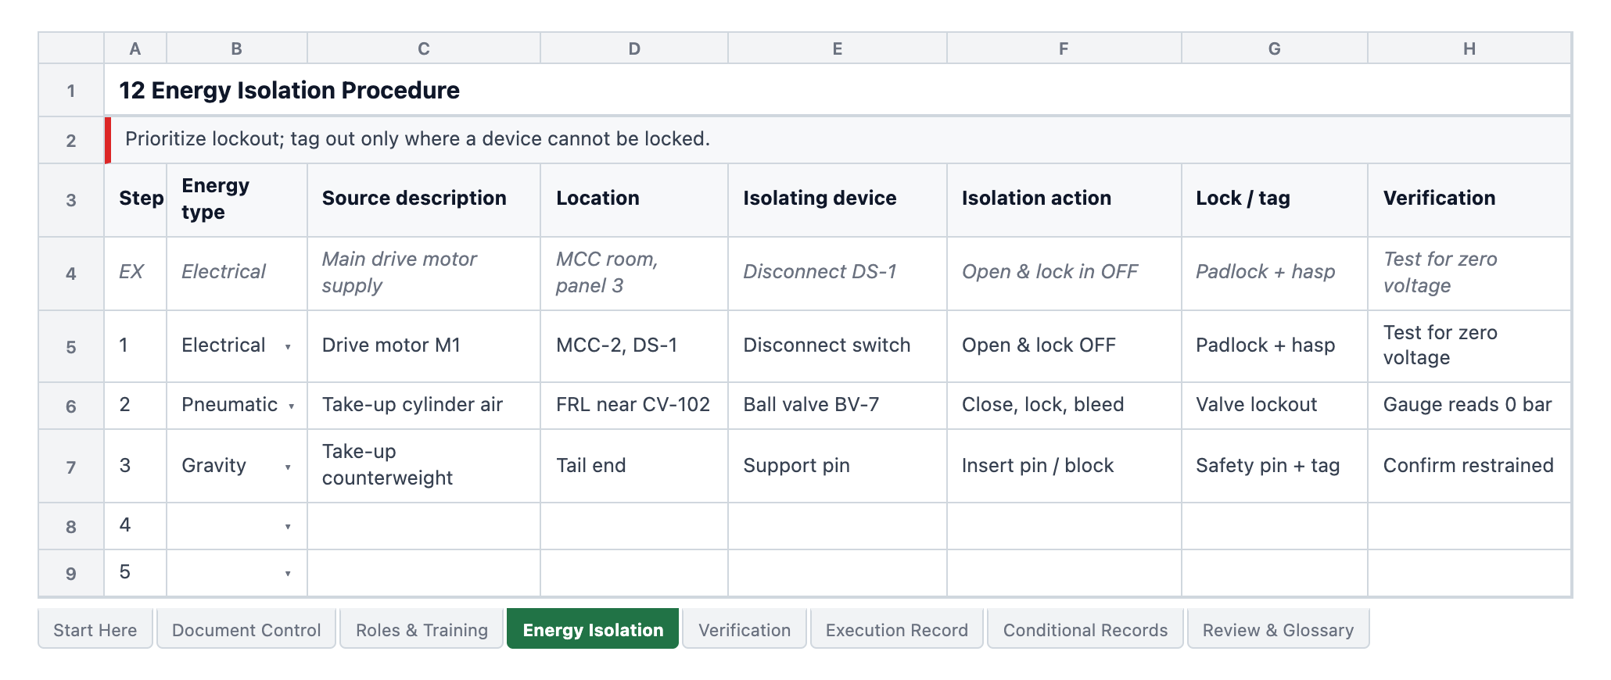Select column A header
1611x680 pixels.
tap(135, 48)
